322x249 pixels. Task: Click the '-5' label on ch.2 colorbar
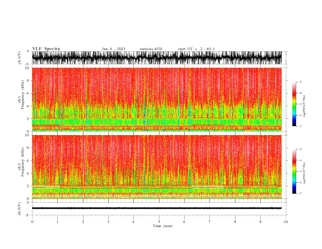tap(300, 171)
